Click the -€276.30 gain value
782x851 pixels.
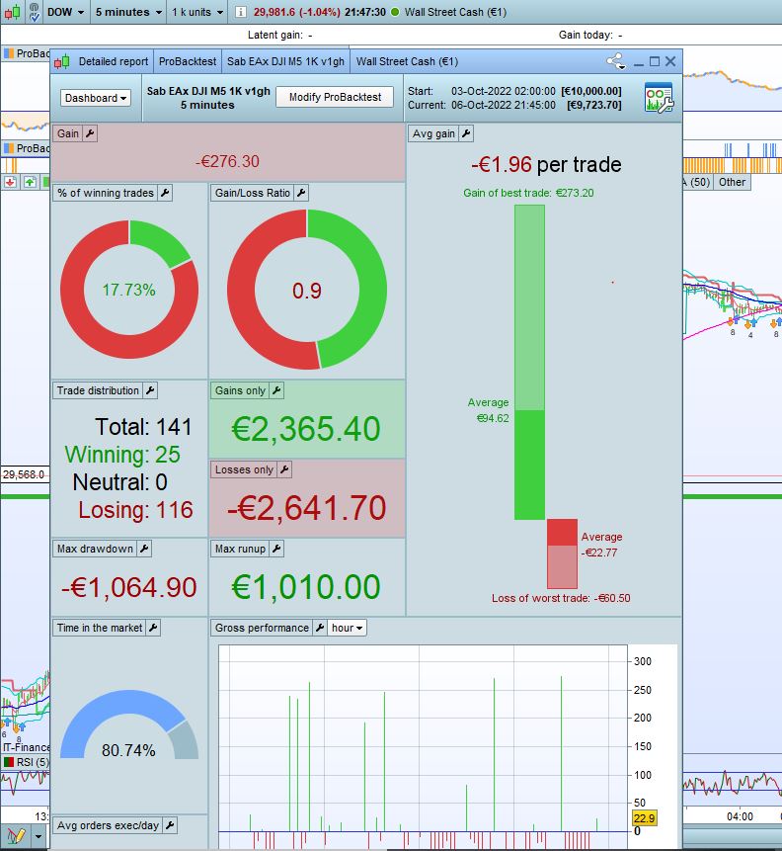(228, 161)
